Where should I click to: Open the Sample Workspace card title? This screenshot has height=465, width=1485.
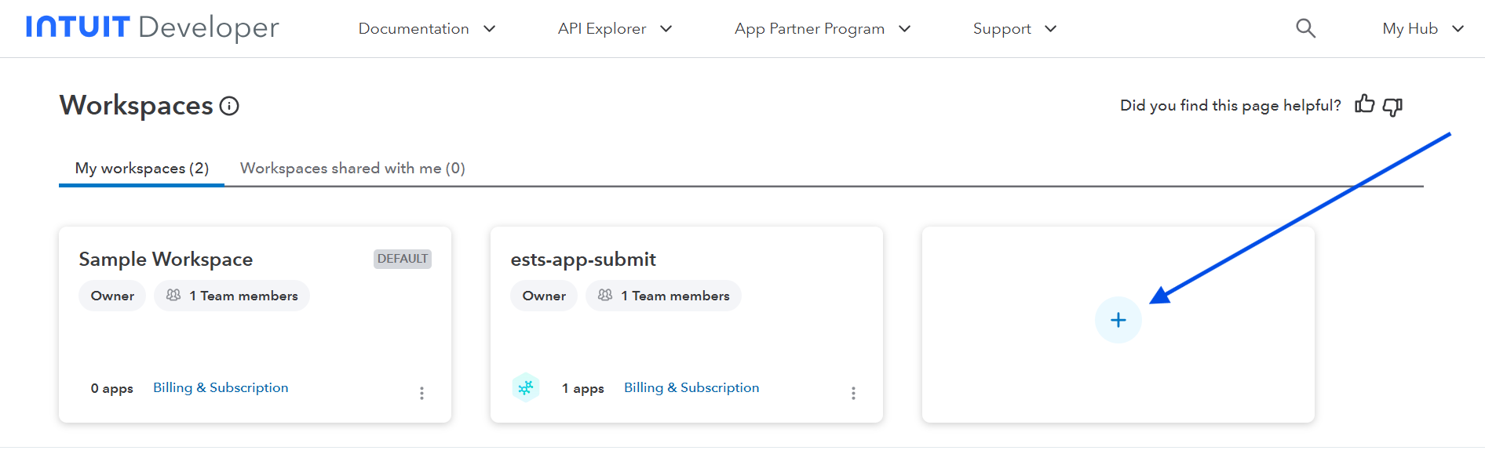(x=166, y=260)
